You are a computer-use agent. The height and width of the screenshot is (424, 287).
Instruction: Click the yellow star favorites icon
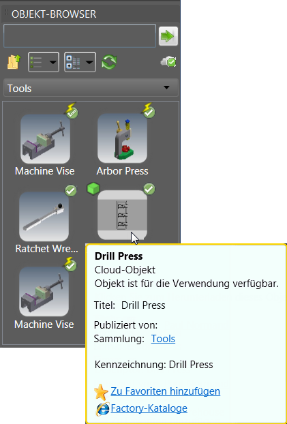pyautogui.click(x=101, y=392)
